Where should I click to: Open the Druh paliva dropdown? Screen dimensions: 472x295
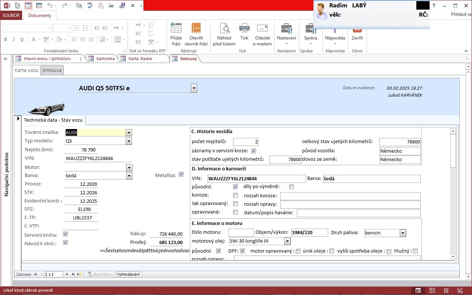pyautogui.click(x=403, y=233)
